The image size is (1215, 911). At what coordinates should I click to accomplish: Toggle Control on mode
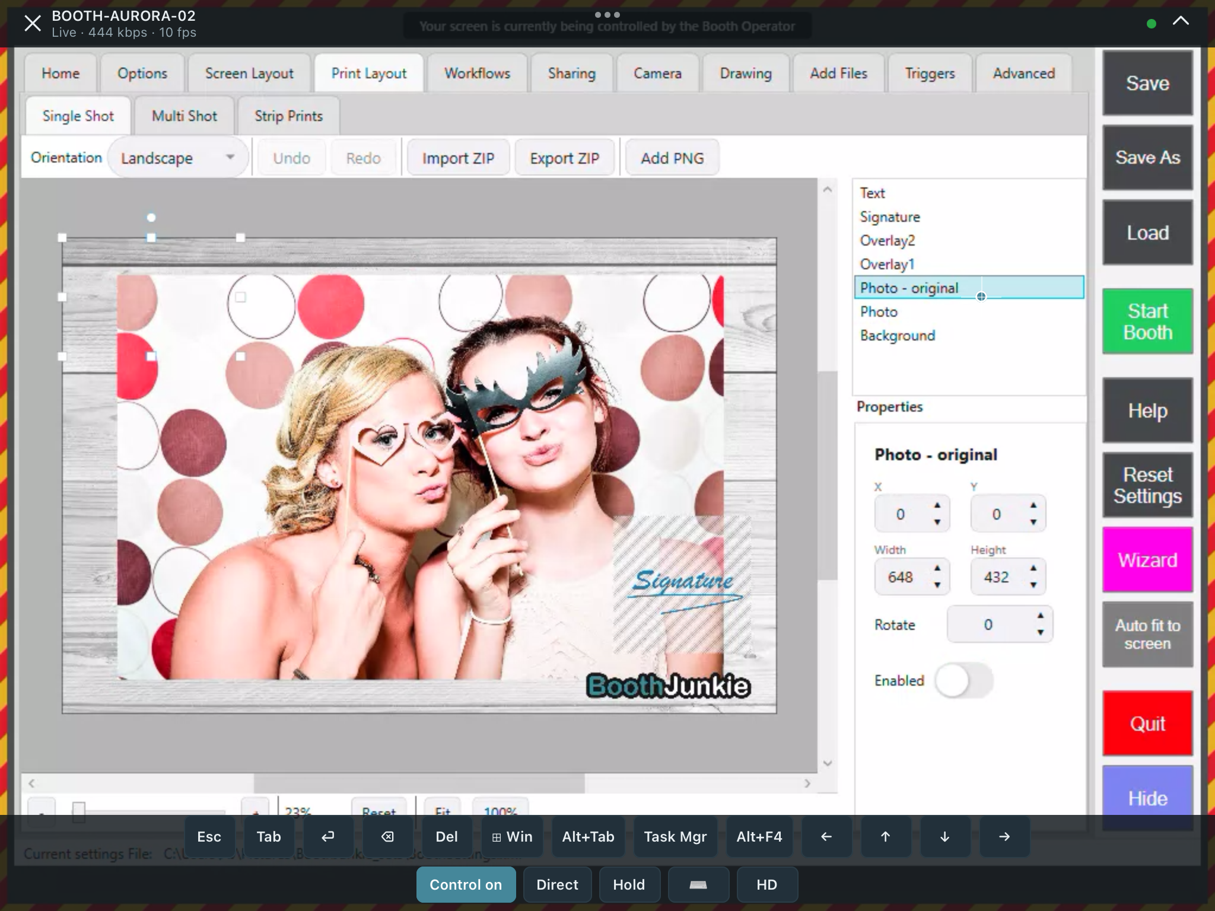[x=466, y=884]
